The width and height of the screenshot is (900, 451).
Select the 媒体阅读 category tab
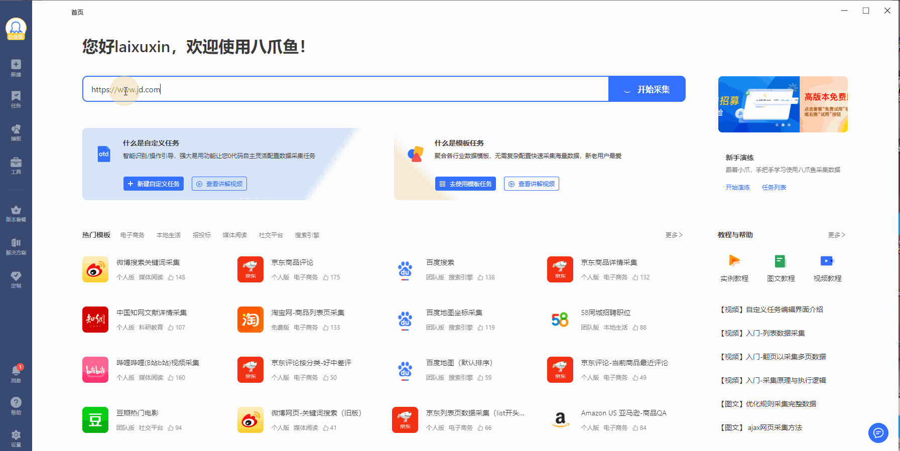(x=235, y=235)
